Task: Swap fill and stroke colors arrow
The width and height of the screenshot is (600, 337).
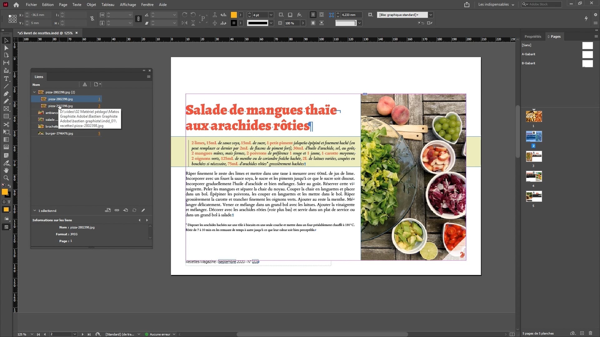Action: coord(9,186)
